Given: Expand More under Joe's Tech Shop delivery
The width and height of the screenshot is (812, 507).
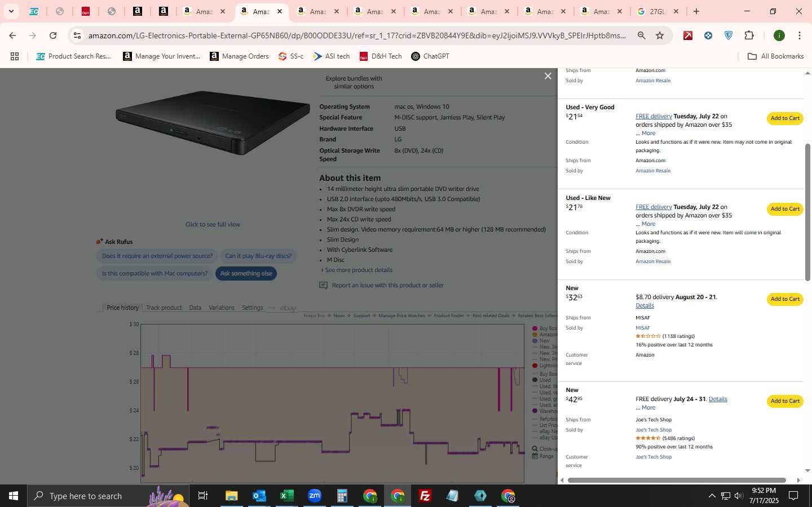Looking at the screenshot, I should click(x=648, y=408).
